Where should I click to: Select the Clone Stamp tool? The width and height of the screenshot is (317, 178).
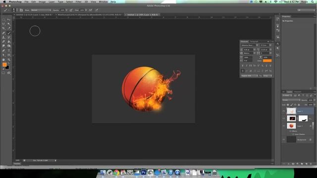(3, 38)
